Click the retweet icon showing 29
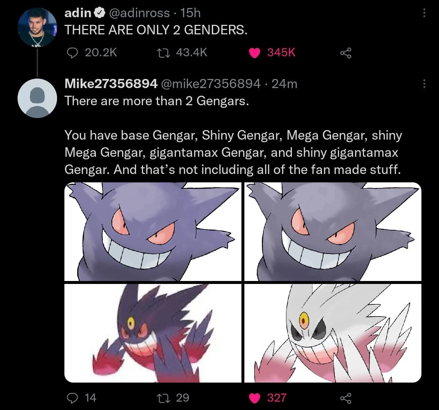 [x=165, y=398]
